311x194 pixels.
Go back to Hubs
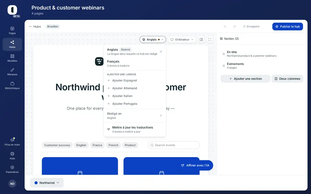point(35,27)
